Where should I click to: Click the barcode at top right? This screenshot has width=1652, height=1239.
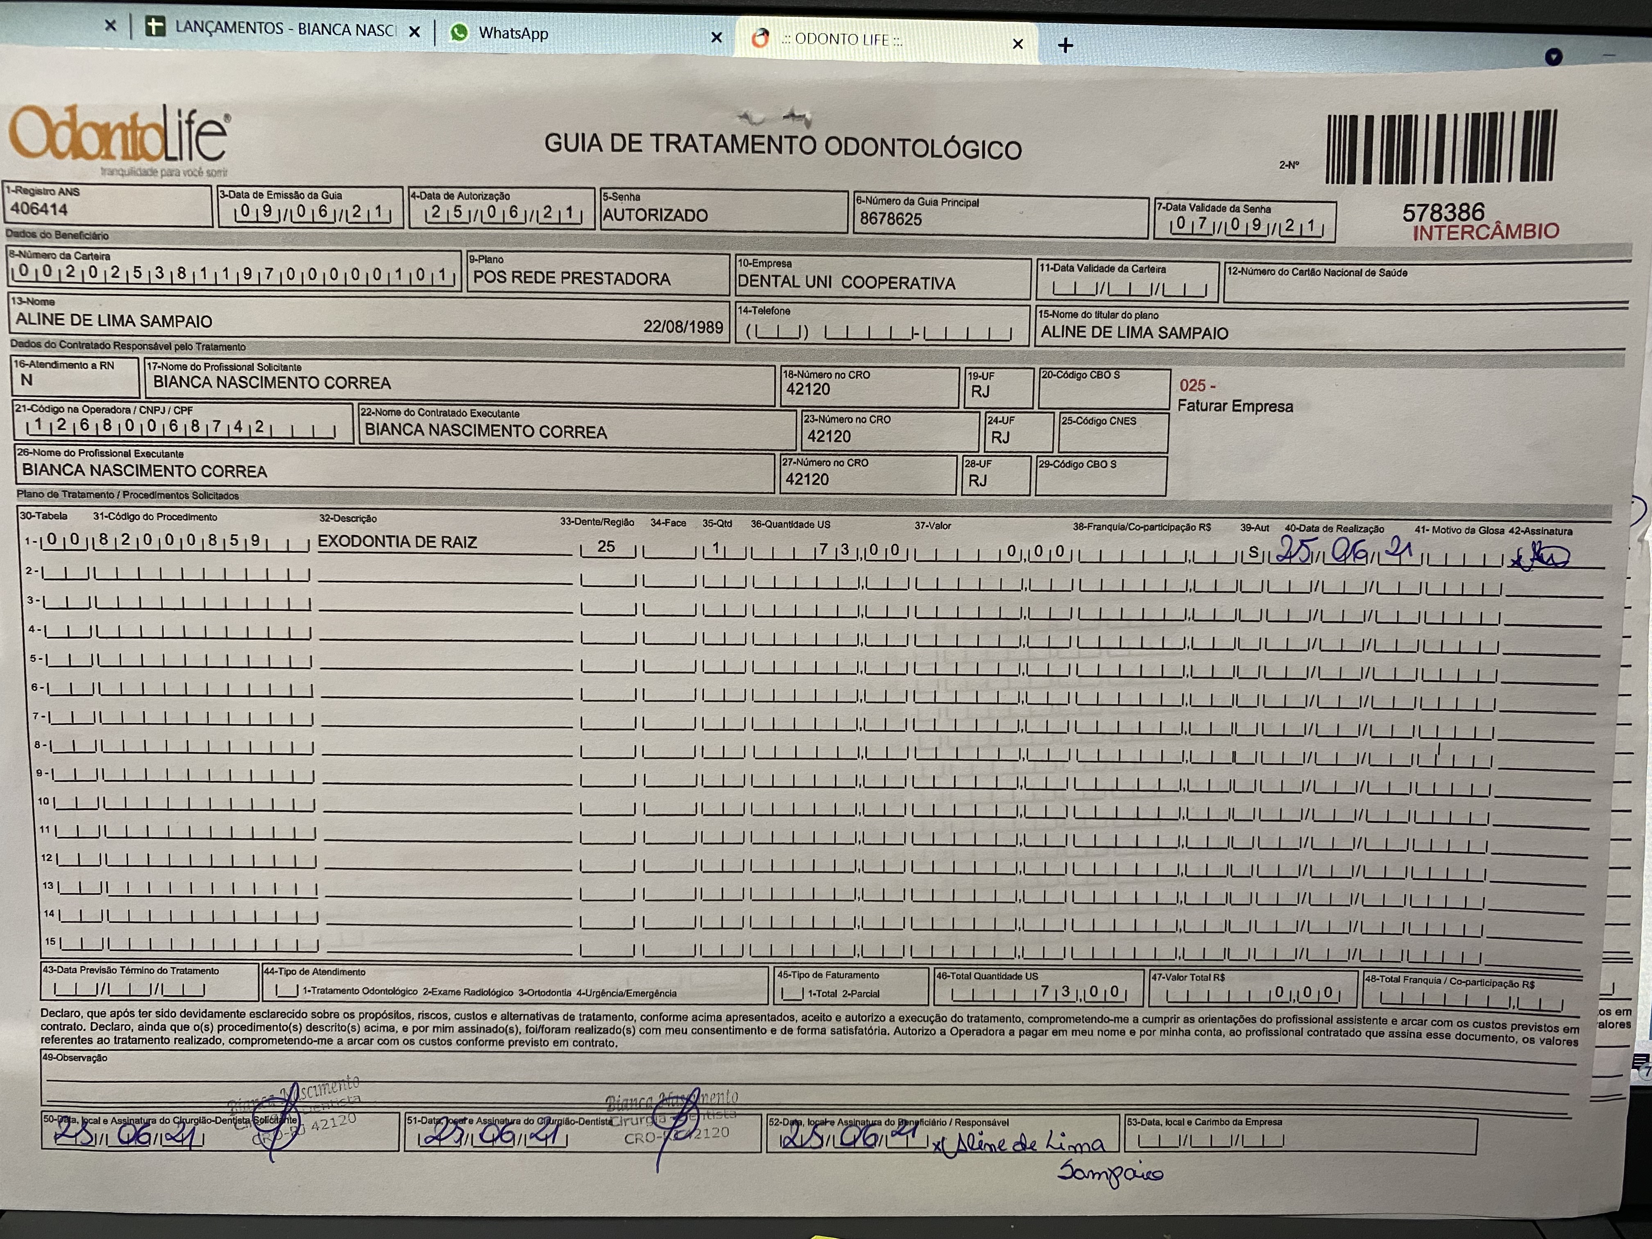click(x=1441, y=147)
